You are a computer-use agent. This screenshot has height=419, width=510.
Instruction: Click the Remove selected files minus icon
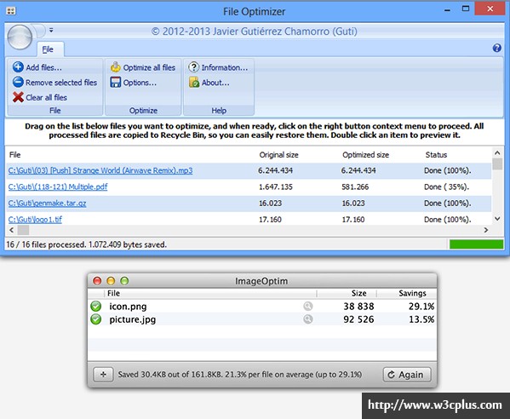coord(18,82)
